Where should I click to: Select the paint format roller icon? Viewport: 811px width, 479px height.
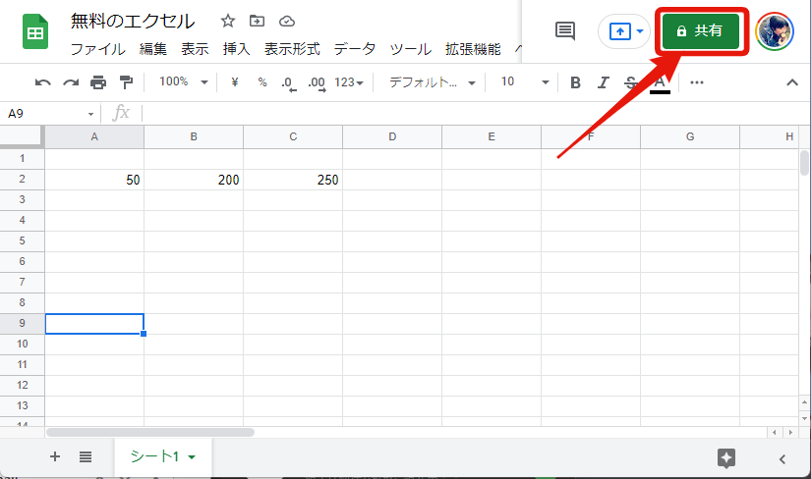click(125, 82)
